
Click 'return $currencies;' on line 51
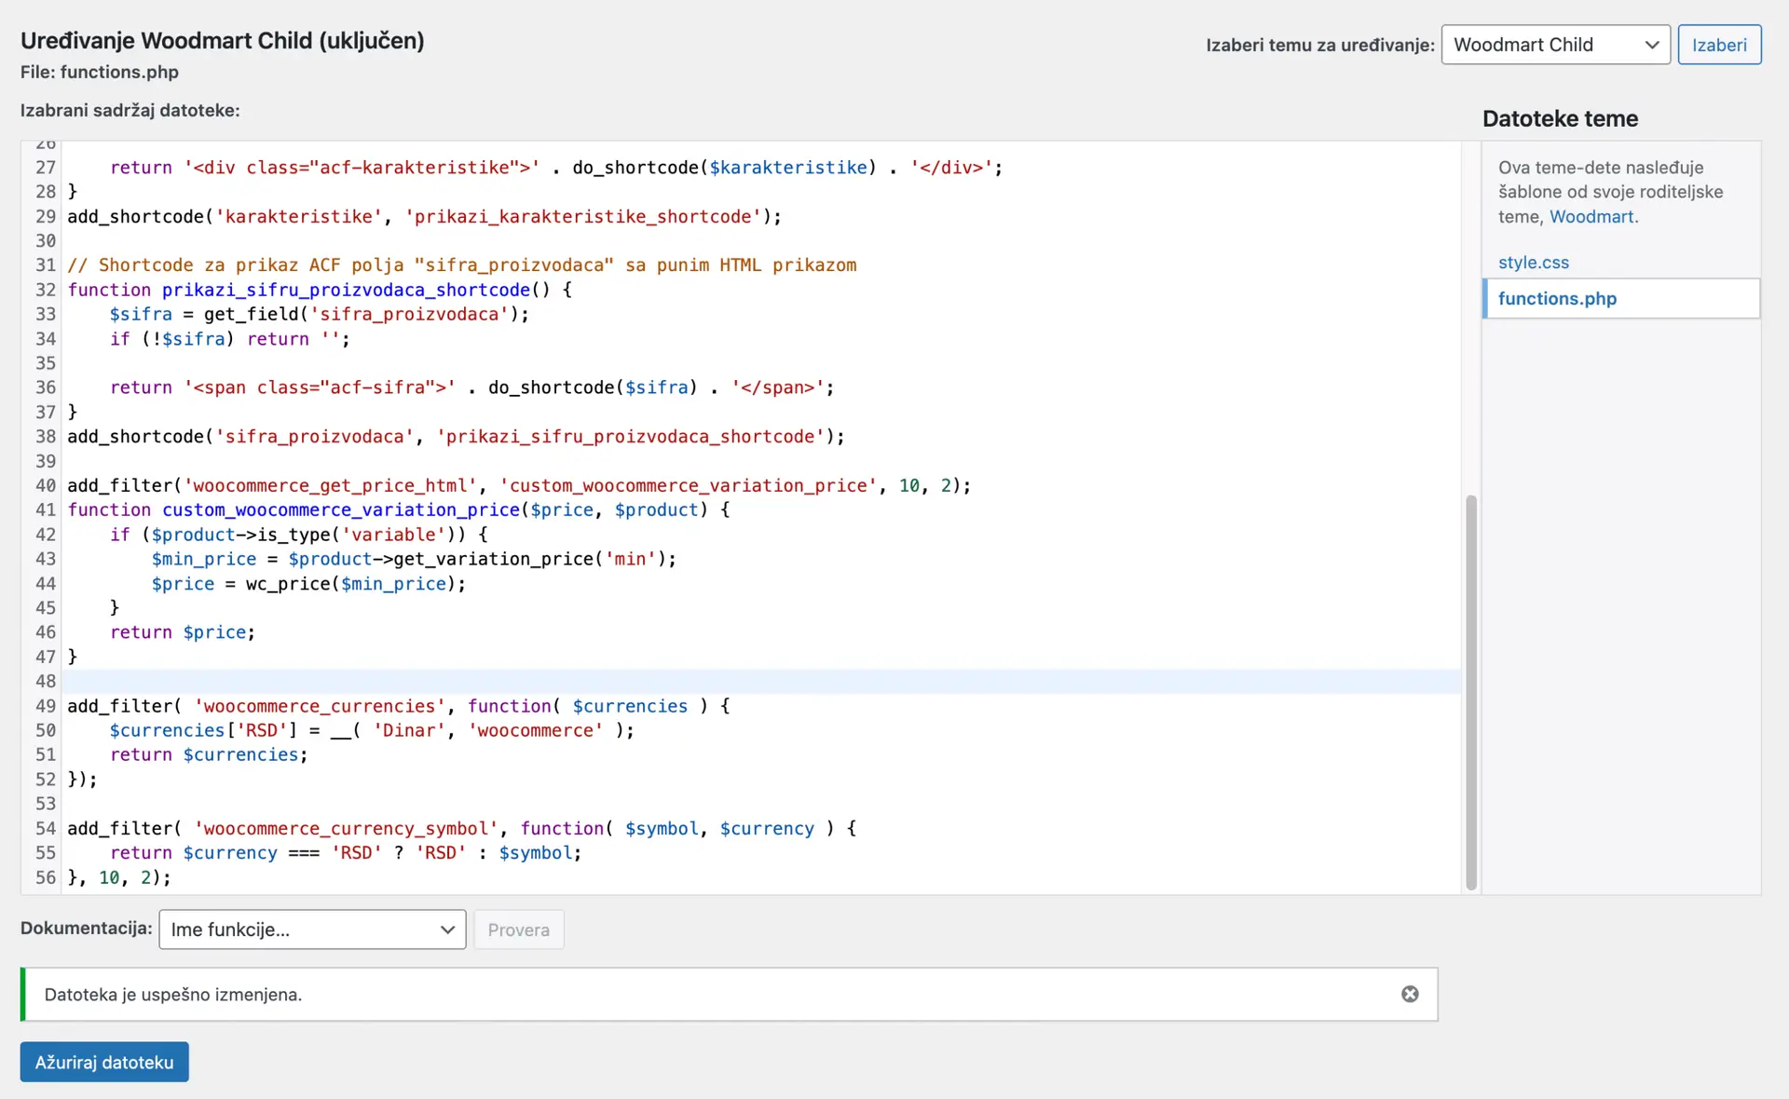[x=209, y=754]
